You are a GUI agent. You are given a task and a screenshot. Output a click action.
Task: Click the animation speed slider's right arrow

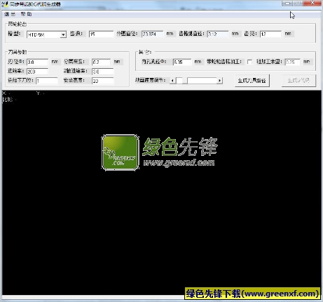click(x=219, y=81)
